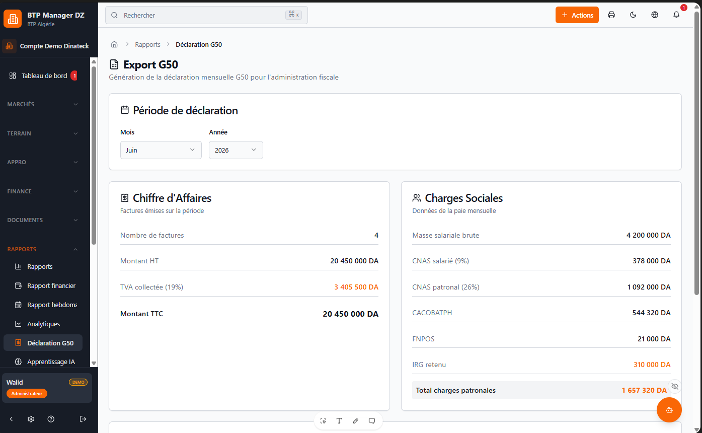This screenshot has width=702, height=433.
Task: Select Déclaration G50 in the sidebar
Action: click(x=43, y=343)
